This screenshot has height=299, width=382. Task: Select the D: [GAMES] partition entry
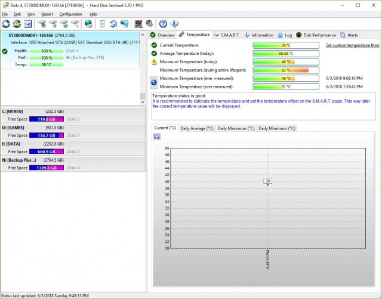click(73, 131)
